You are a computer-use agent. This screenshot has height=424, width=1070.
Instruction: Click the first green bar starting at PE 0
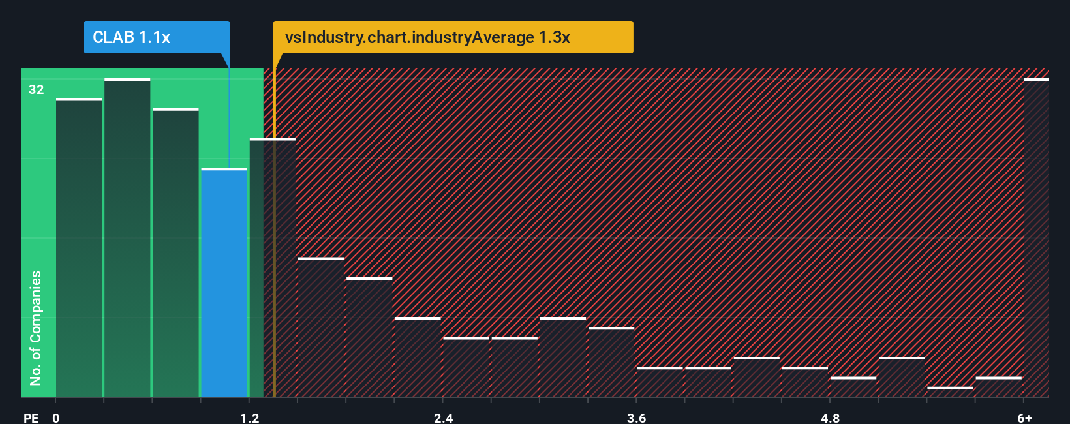point(79,248)
